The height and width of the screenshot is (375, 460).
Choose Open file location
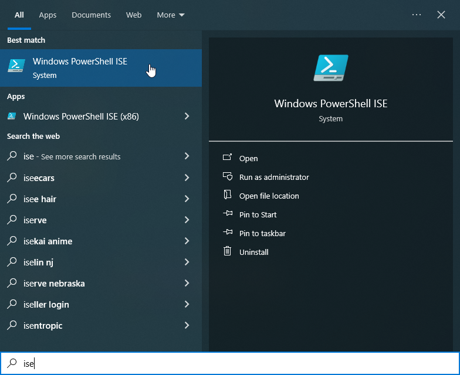(269, 196)
